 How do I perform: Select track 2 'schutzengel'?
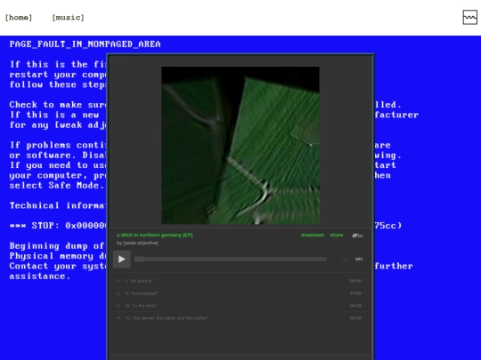tap(240, 293)
